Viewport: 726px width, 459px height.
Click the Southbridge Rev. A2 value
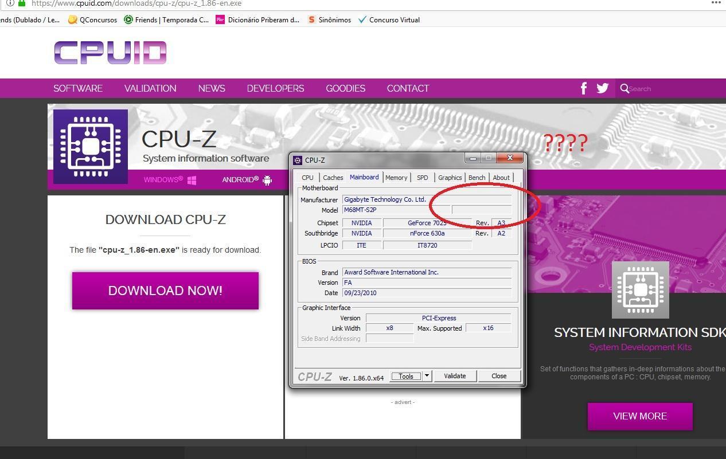(x=501, y=233)
